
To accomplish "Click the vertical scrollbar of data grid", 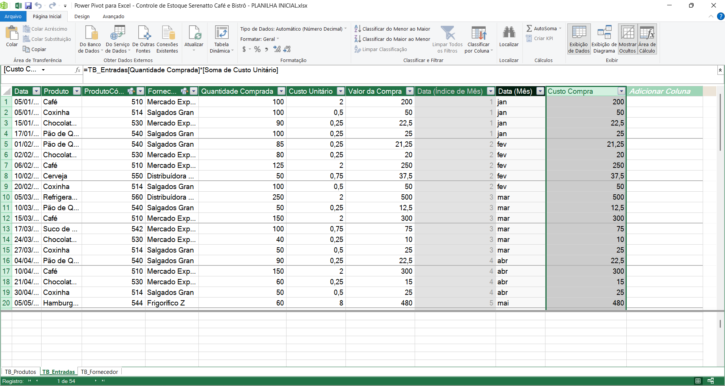I will pos(720,123).
